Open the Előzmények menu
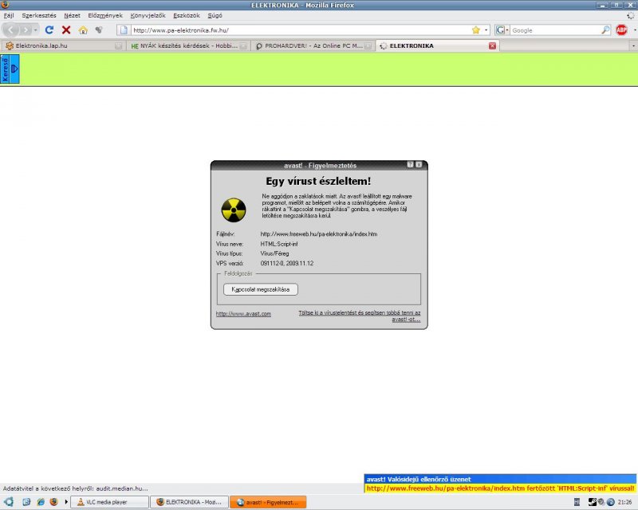 click(105, 15)
